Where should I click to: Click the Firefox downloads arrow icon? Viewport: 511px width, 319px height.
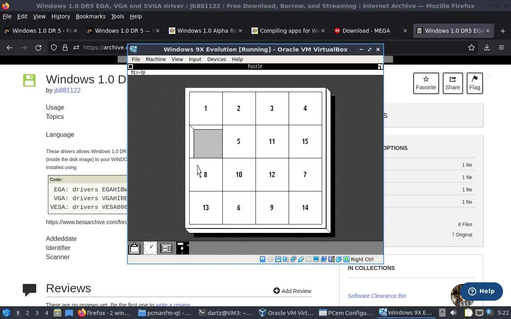pos(487,47)
